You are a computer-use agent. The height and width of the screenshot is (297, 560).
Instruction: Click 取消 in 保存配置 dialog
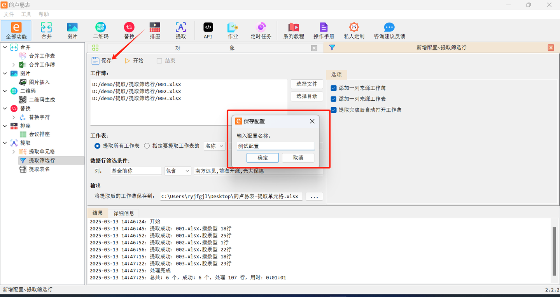[298, 157]
